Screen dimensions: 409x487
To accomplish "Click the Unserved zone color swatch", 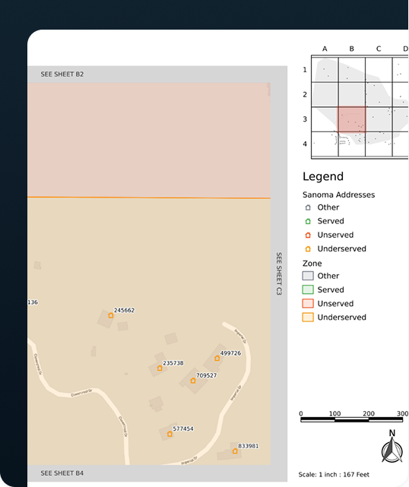I will (308, 303).
